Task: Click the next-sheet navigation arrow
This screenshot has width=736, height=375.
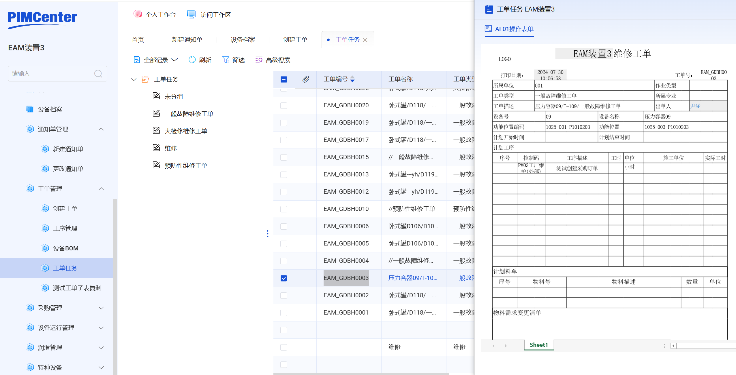Action: coord(506,346)
